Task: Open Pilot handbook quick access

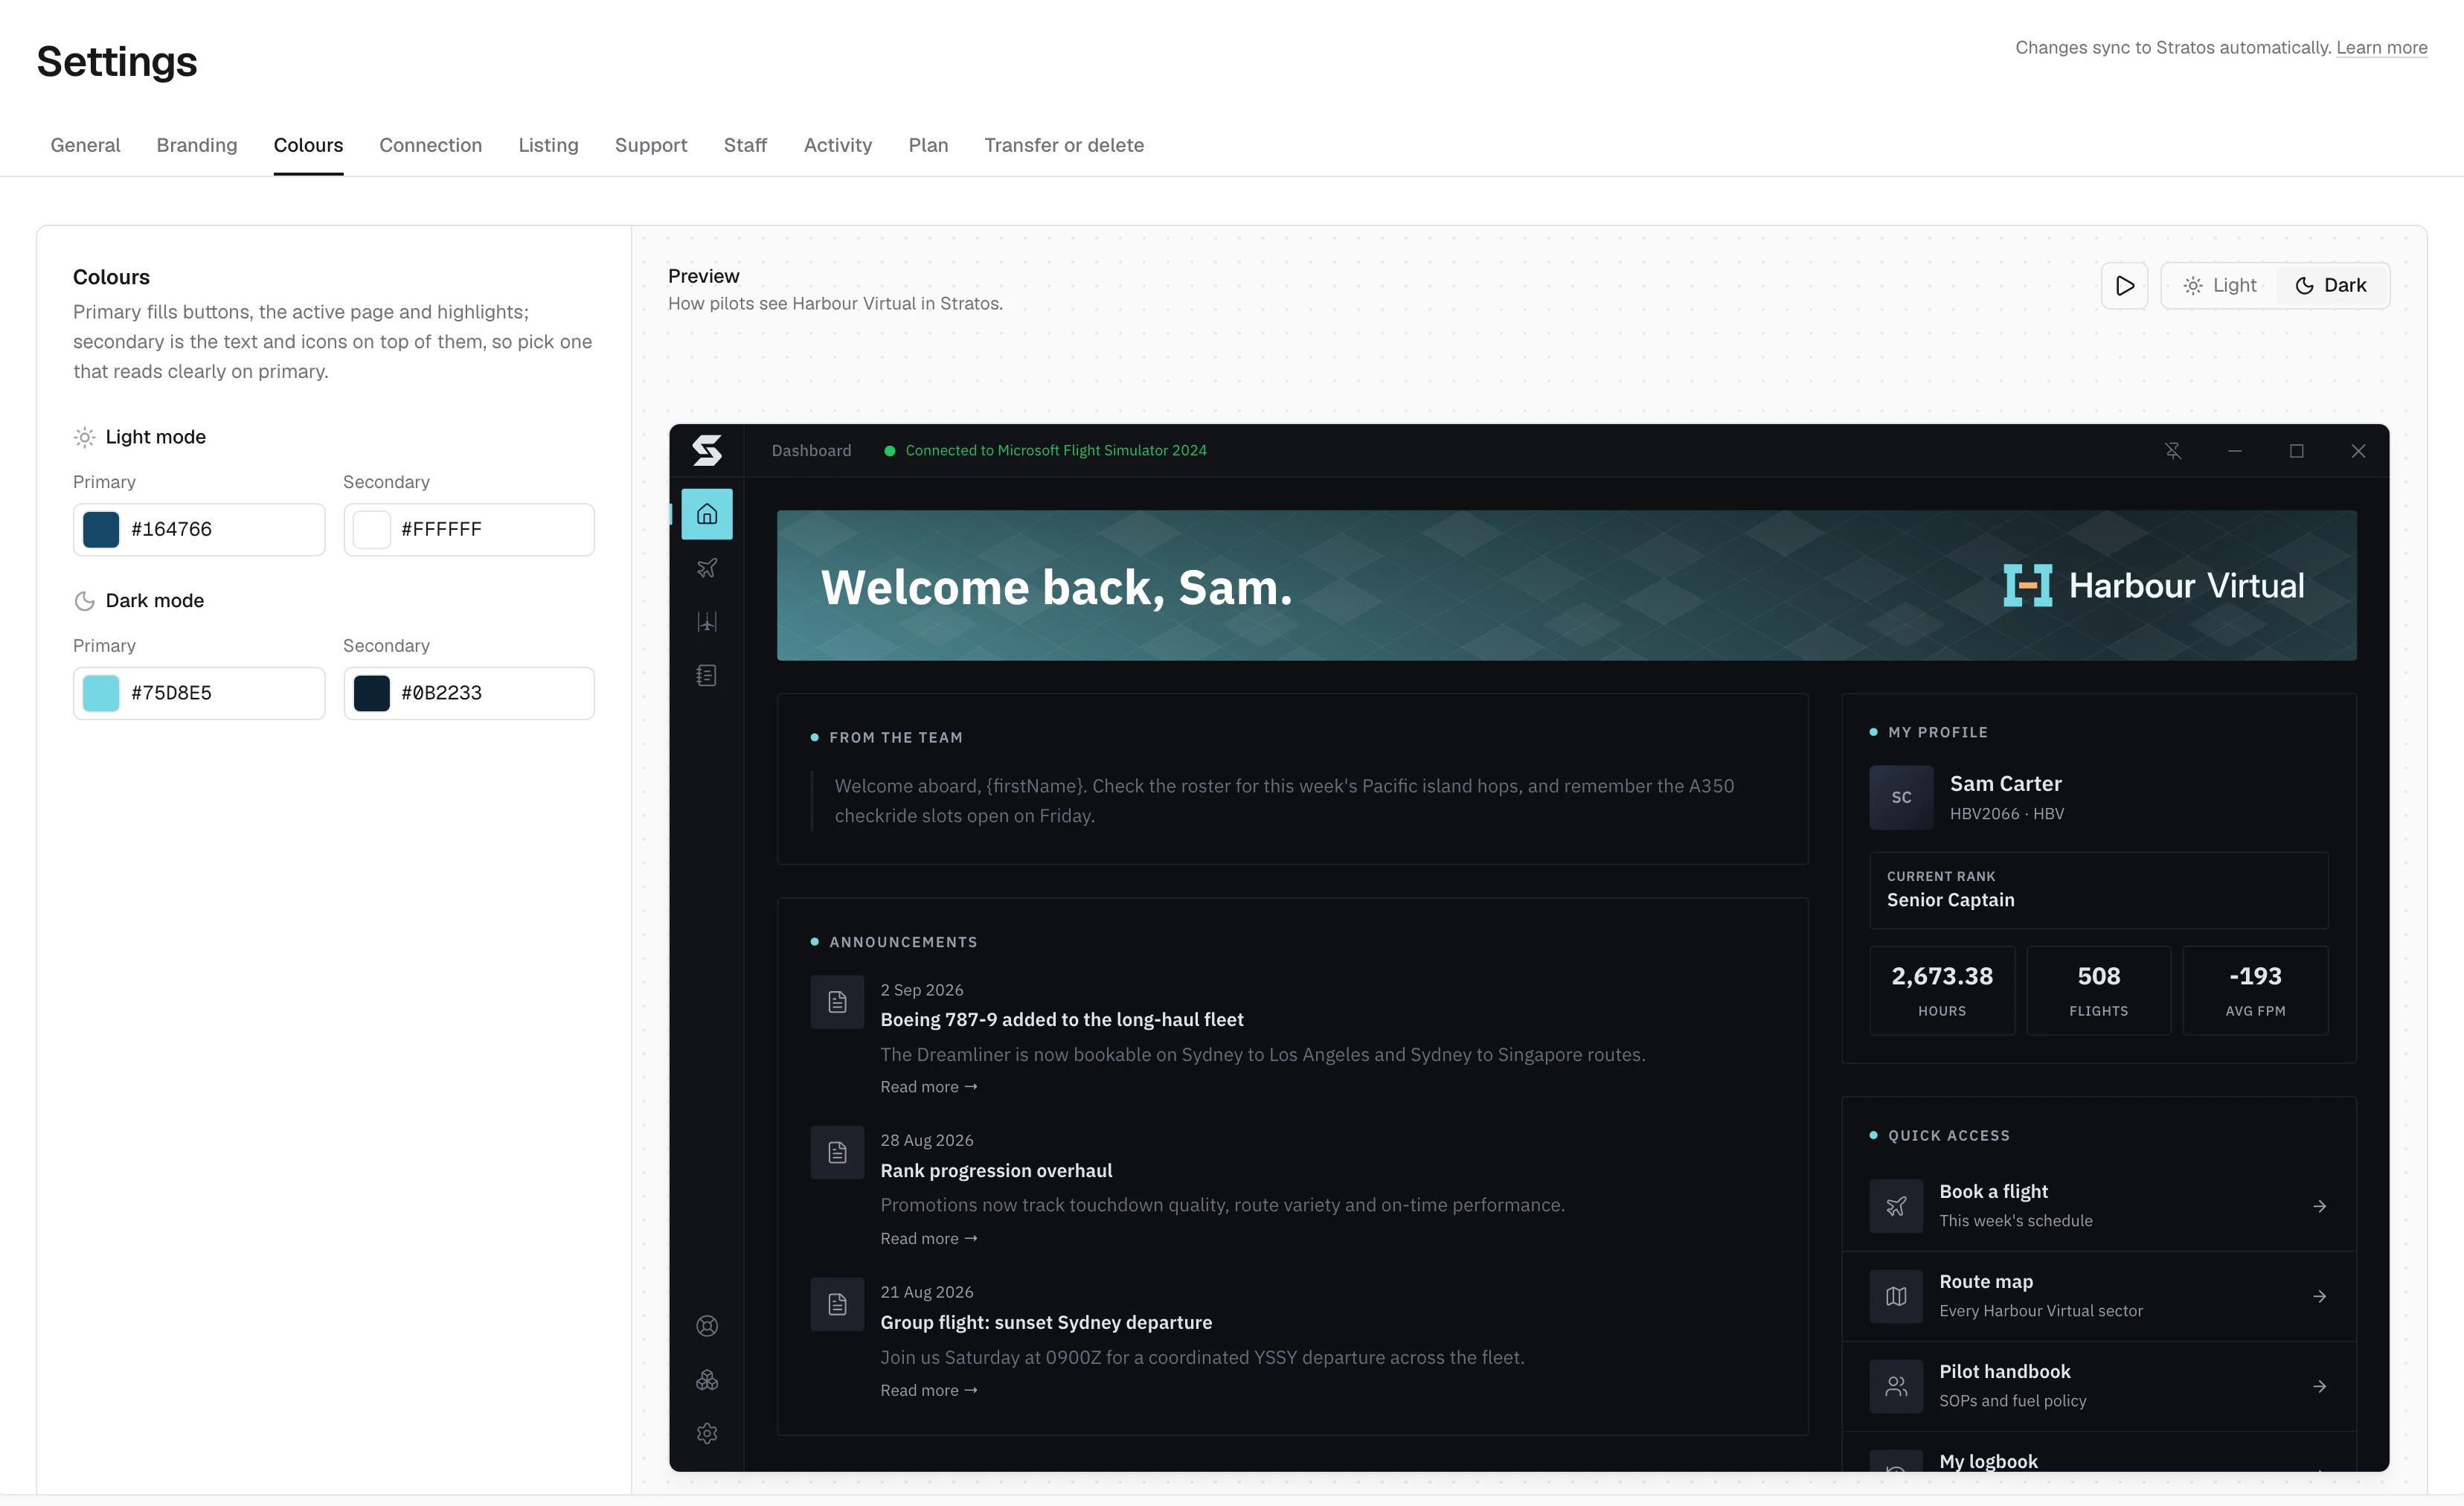Action: click(2099, 1387)
